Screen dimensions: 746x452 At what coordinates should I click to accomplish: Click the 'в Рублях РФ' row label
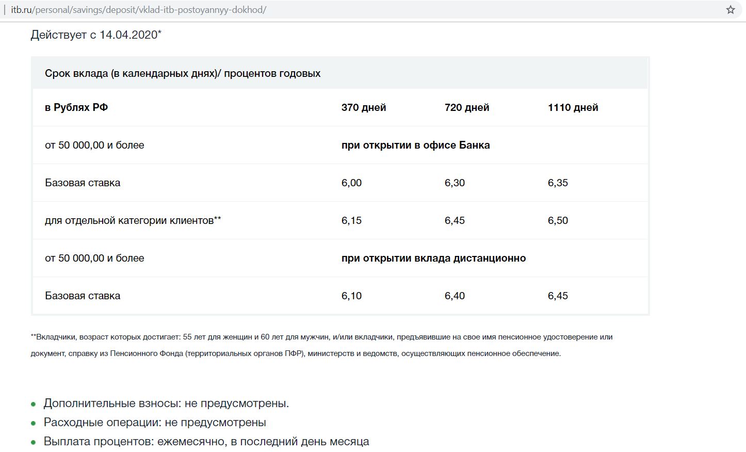tap(76, 107)
